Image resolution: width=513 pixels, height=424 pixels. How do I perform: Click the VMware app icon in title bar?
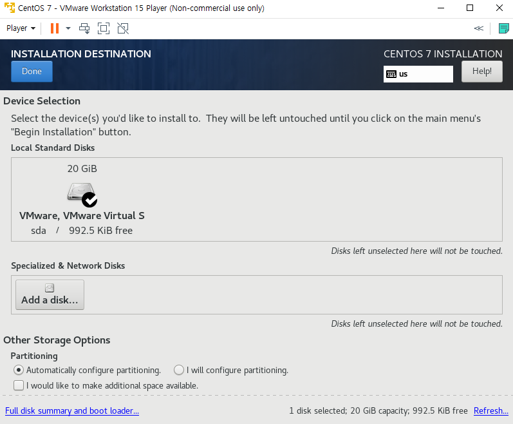pyautogui.click(x=10, y=8)
